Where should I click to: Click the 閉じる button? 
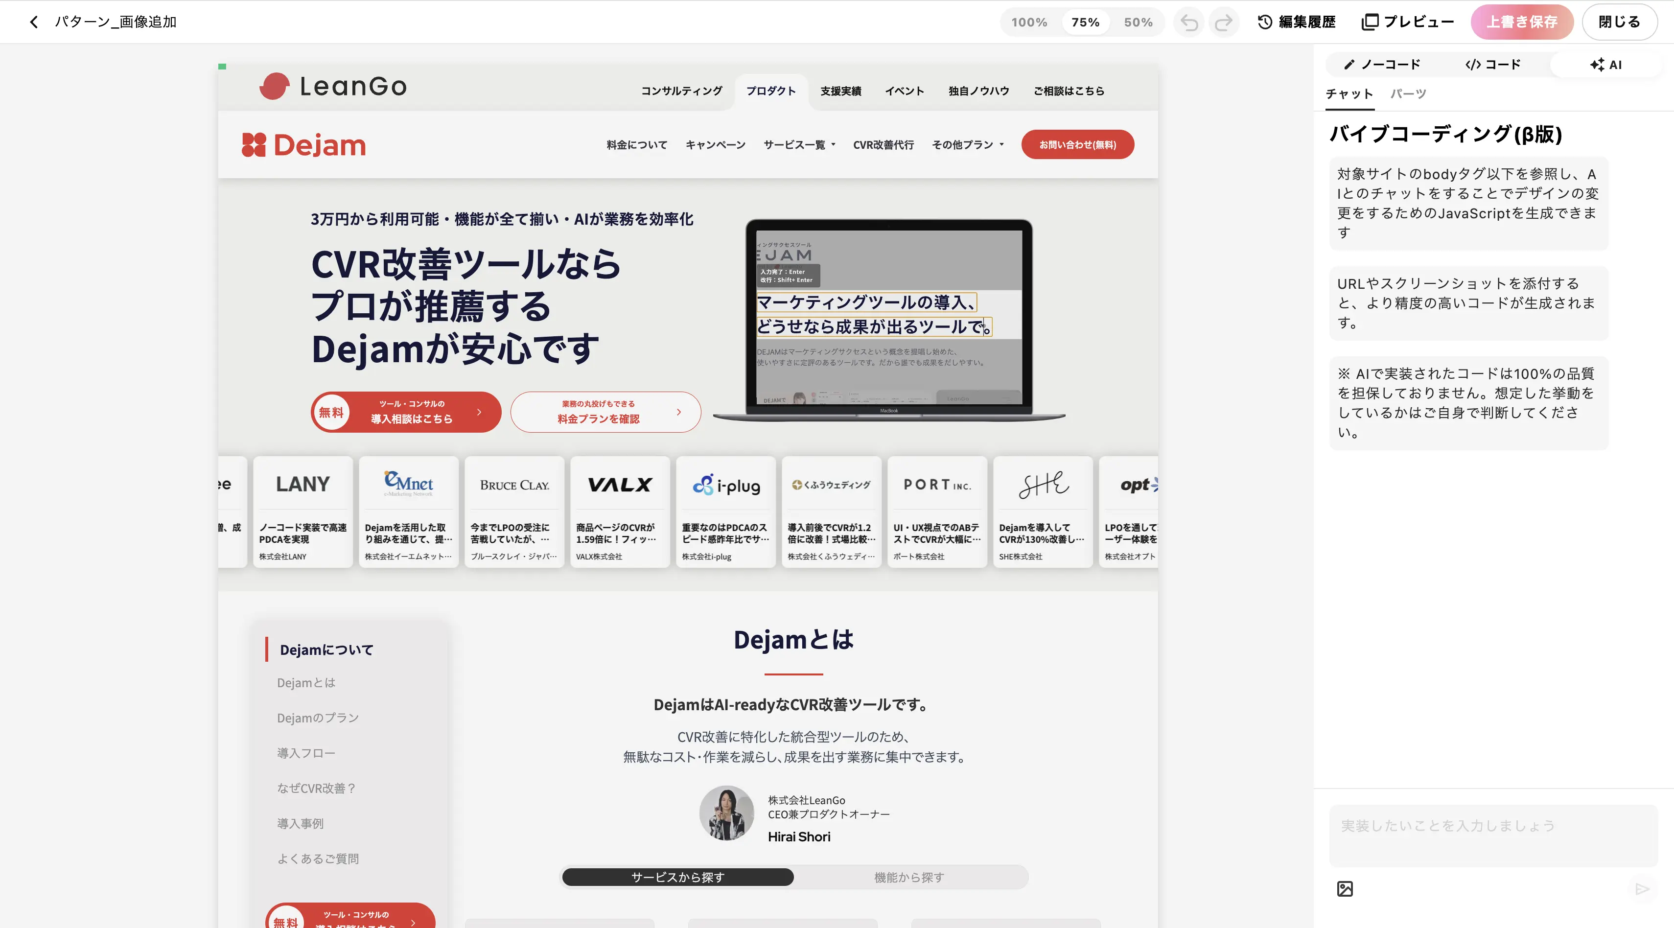(1619, 22)
